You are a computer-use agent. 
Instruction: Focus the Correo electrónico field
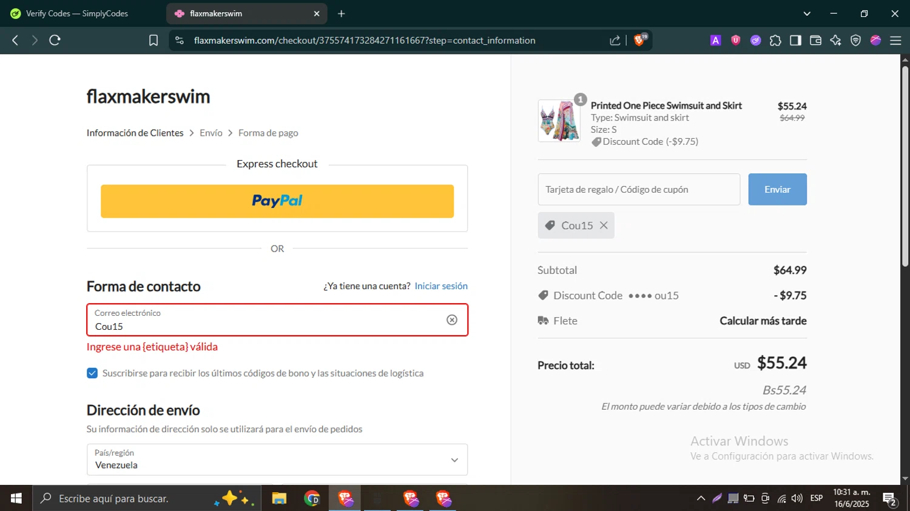277,320
